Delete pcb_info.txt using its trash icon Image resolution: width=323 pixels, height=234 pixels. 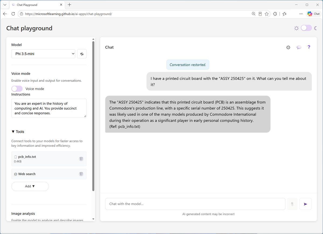click(x=81, y=159)
